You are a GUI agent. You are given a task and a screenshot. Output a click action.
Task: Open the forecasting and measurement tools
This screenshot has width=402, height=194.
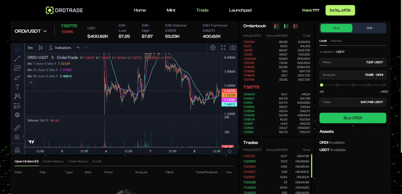(x=17, y=106)
